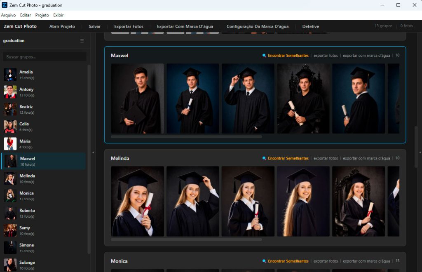The image size is (422, 272).
Task: Open the Editar menu
Action: [26, 15]
